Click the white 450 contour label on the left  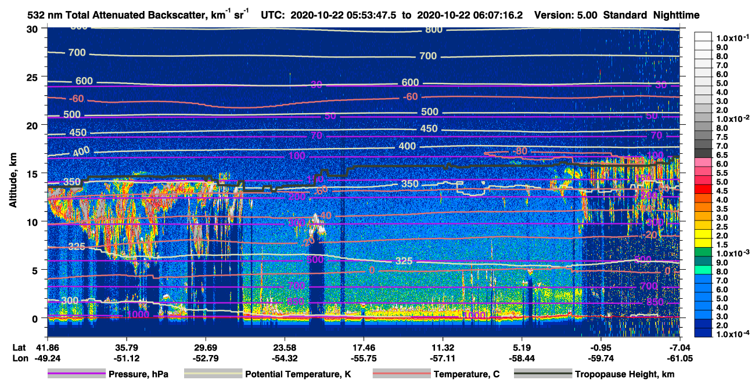[78, 133]
